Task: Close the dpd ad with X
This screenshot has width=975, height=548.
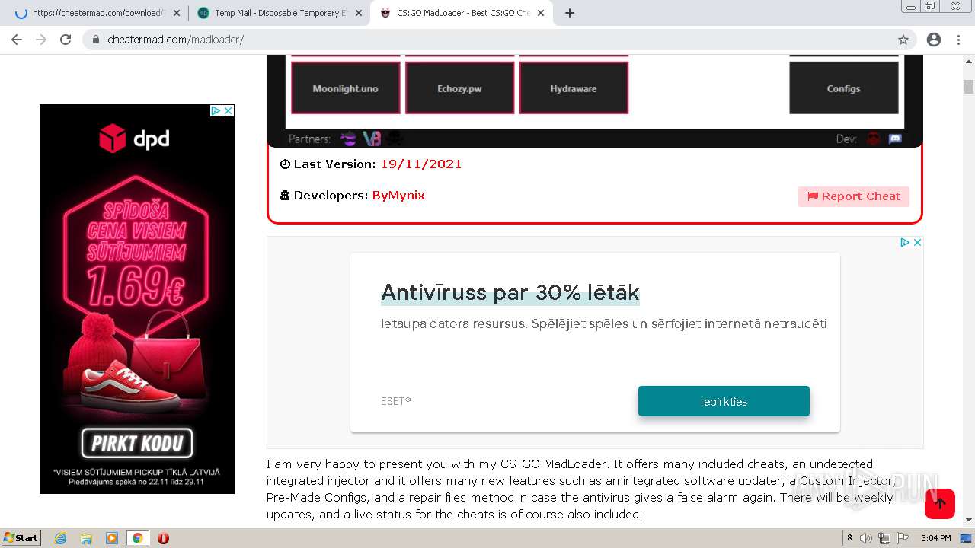Action: (x=228, y=110)
